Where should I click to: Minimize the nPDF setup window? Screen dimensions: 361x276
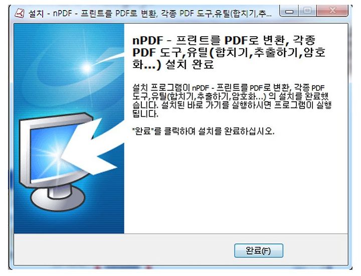[x=289, y=11]
